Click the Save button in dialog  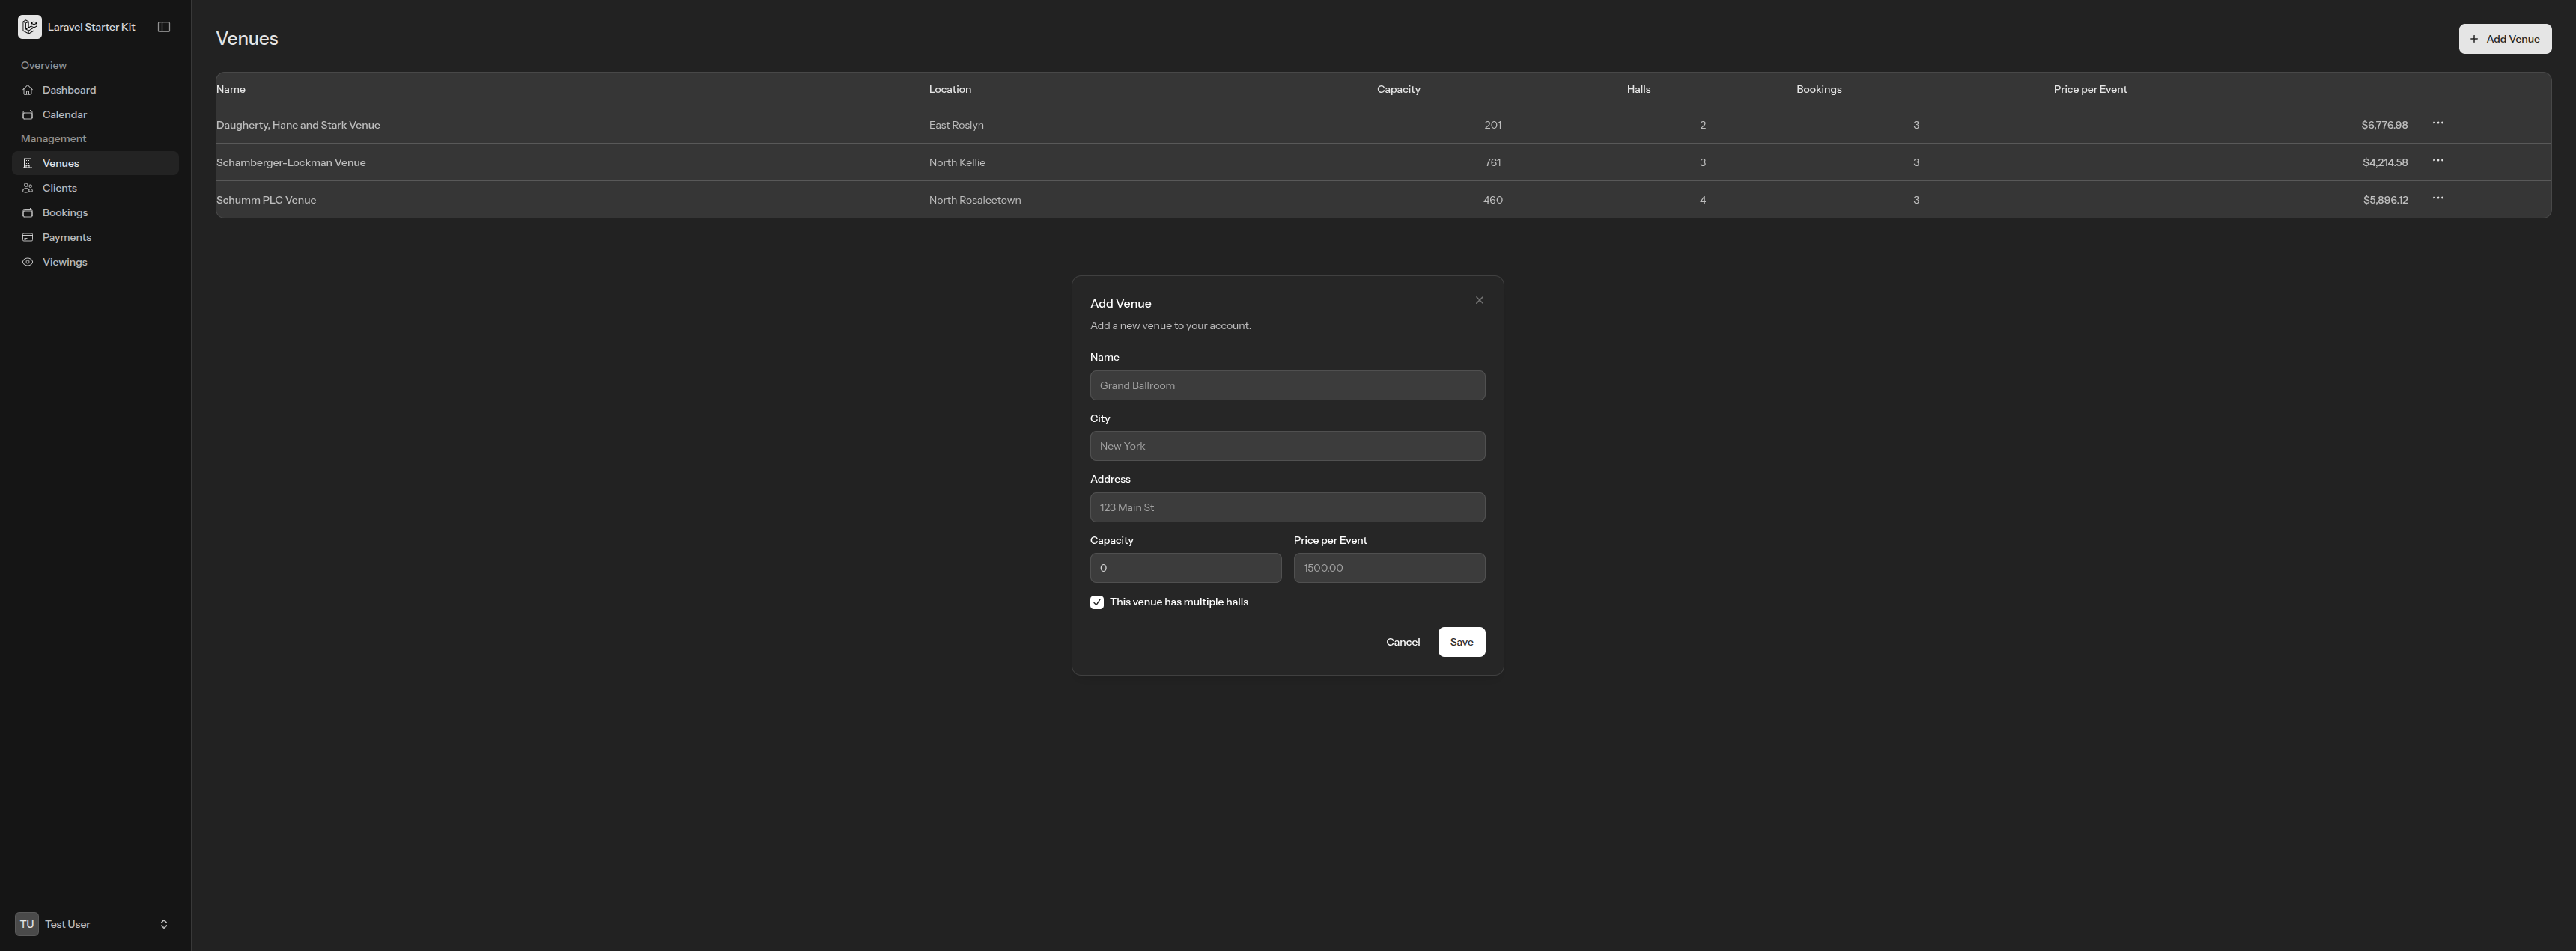pos(1461,642)
